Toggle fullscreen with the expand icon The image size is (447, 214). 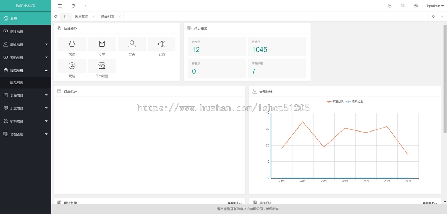click(403, 6)
